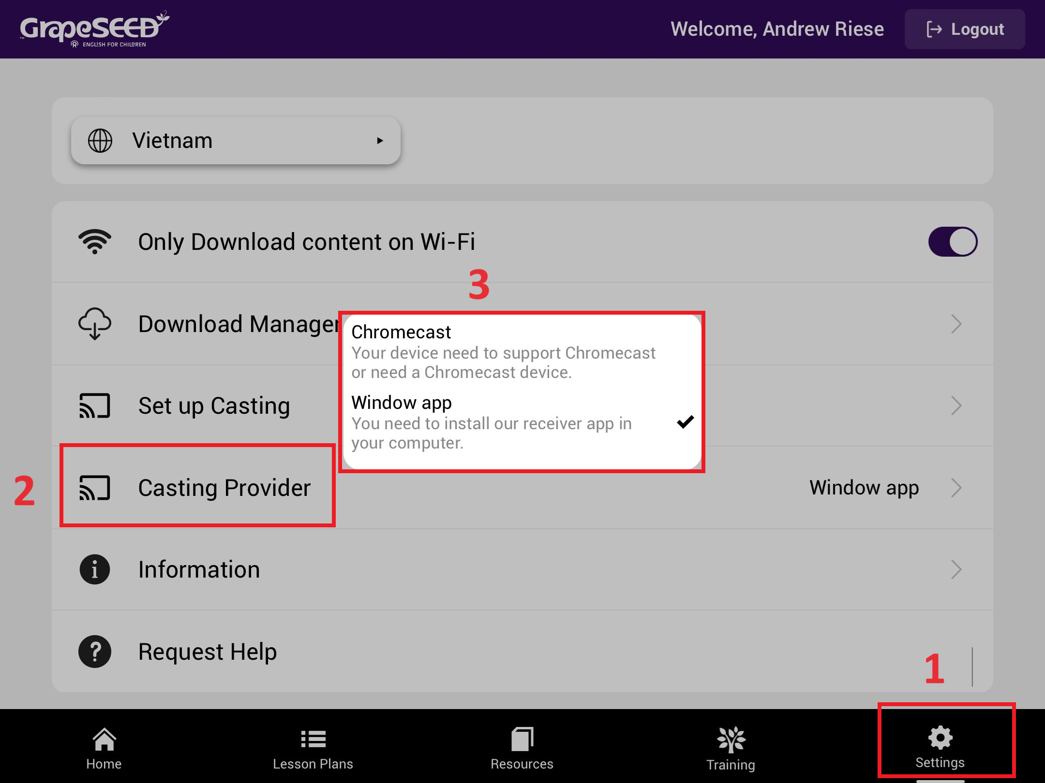
Task: Click the cast icon next to Set up Casting
Action: pos(95,406)
